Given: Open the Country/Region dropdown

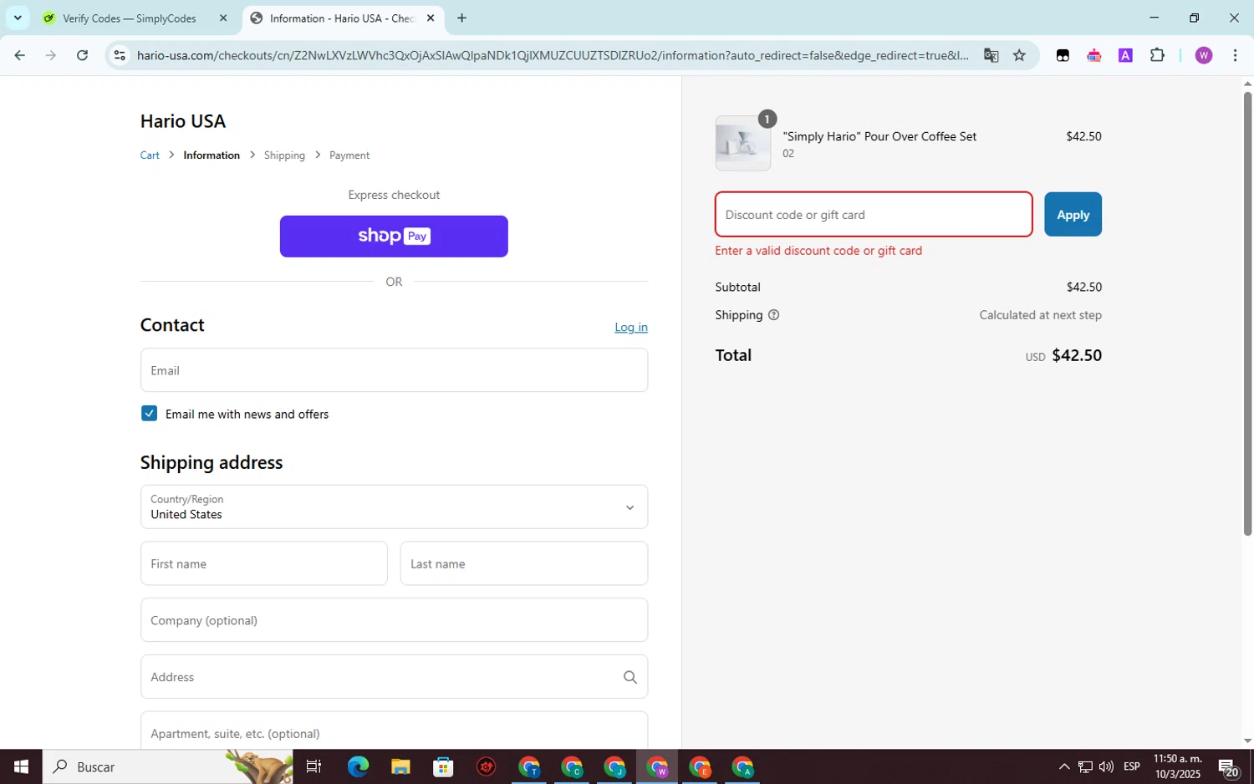Looking at the screenshot, I should pyautogui.click(x=394, y=507).
